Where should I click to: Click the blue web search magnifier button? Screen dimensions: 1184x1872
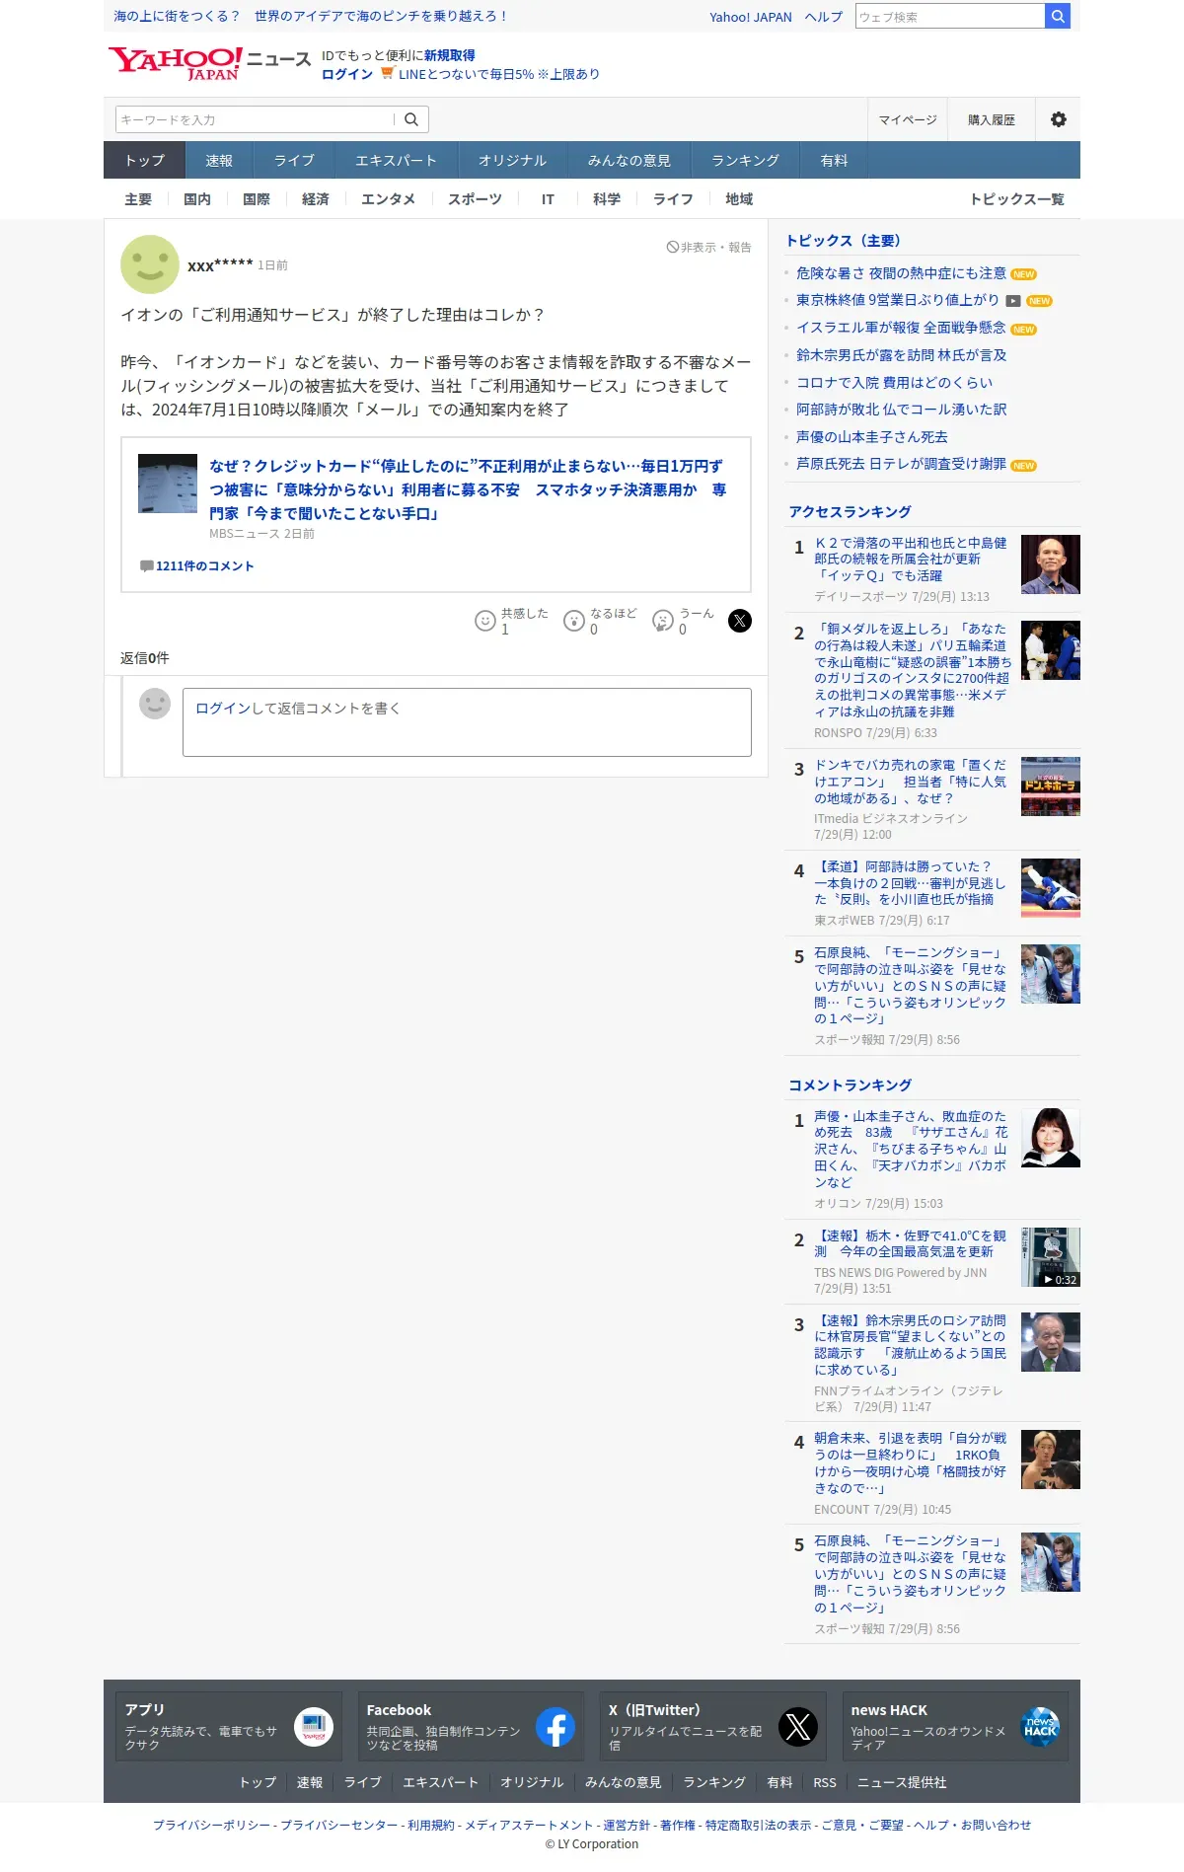pos(1058,16)
